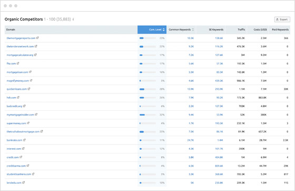
Task: Open 1.4M SE keywords for bankrate.com
Action: 220,140
